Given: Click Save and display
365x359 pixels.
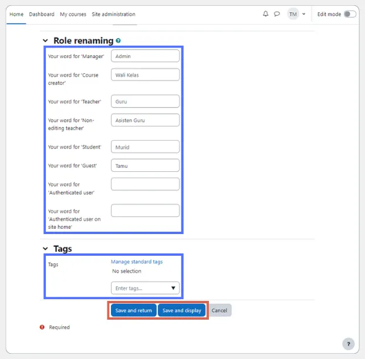Looking at the screenshot, I should click(182, 310).
